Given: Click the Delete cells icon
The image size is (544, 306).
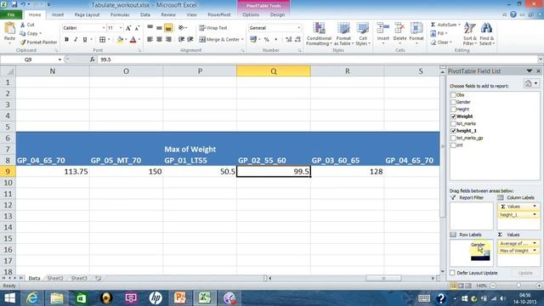Looking at the screenshot, I should [x=399, y=28].
